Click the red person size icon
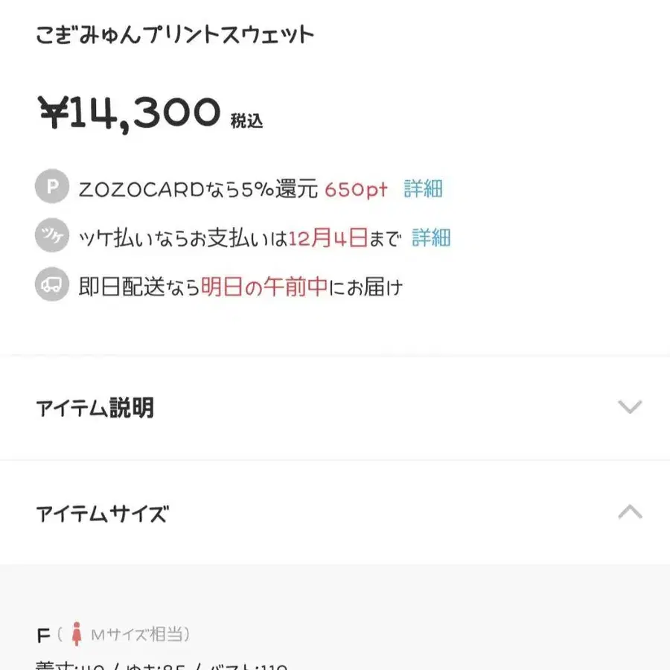Image resolution: width=670 pixels, height=670 pixels. pyautogui.click(x=75, y=635)
